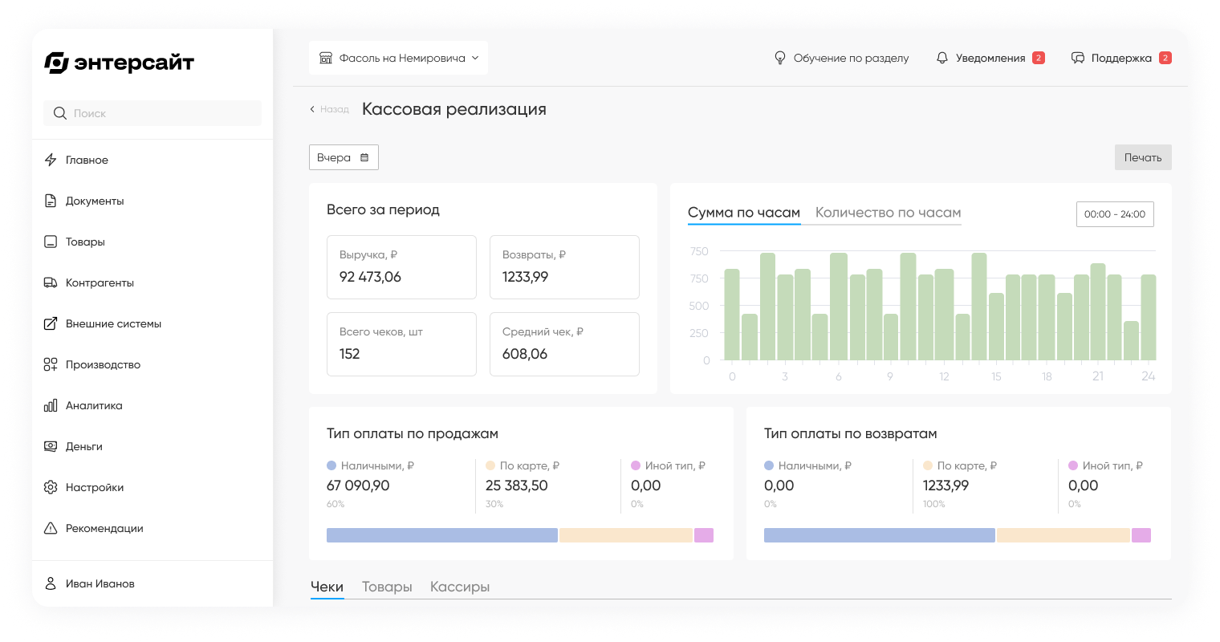1220x642 pixels.
Task: Click the banknote icon beside Деньги
Action: click(51, 446)
